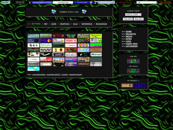The width and height of the screenshot is (173, 130).
Task: Open the LOGS sidebar link
Action: coord(128,41)
